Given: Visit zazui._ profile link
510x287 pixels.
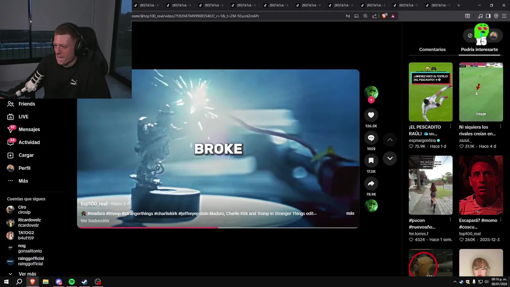Looking at the screenshot, I should coord(465,140).
